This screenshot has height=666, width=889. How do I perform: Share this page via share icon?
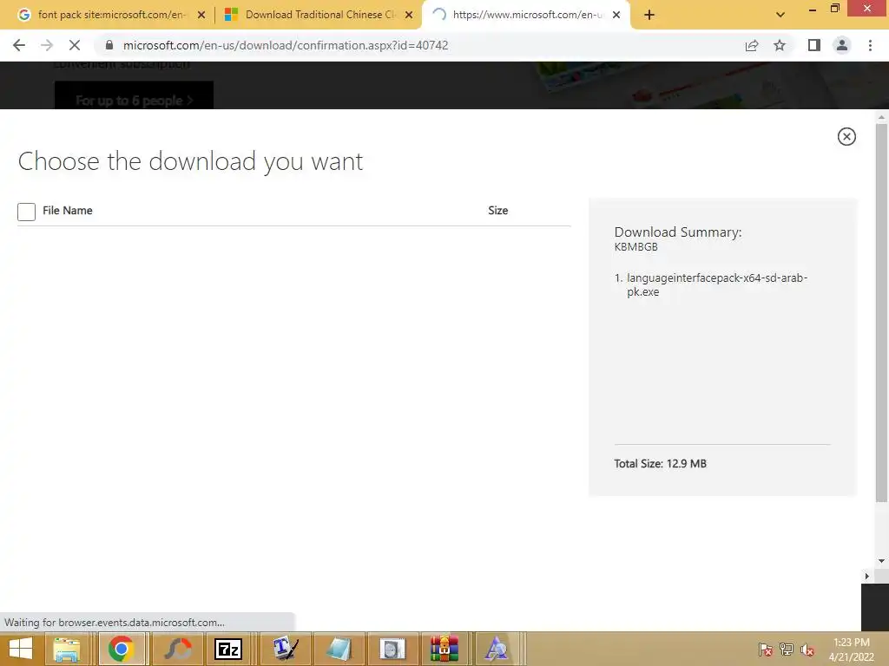pos(752,45)
